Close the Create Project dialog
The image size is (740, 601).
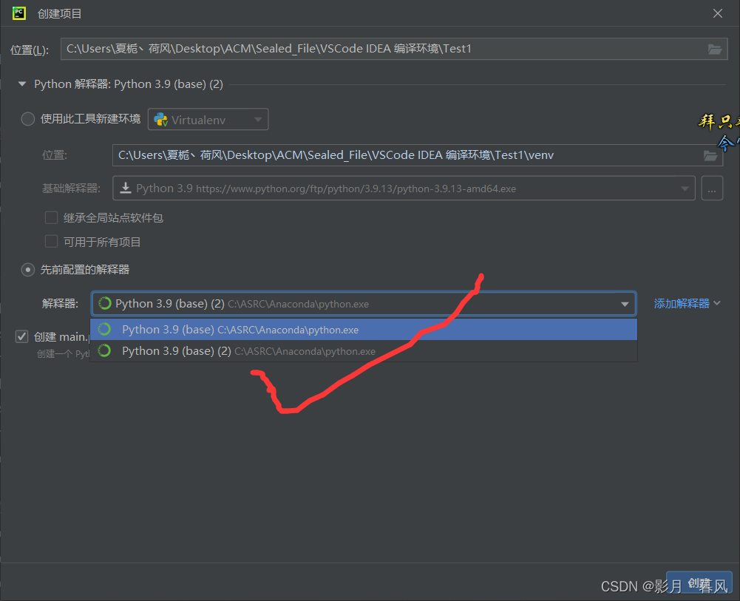(x=717, y=13)
